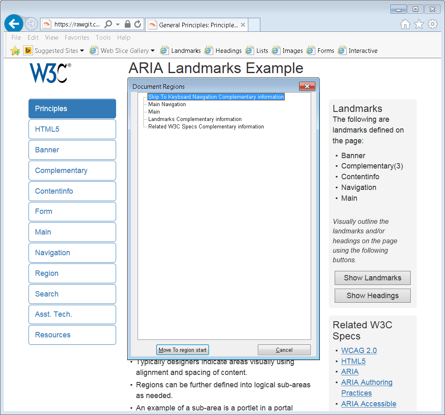This screenshot has width=445, height=415.
Task: Open the browser settings gear
Action: pyautogui.click(x=432, y=24)
